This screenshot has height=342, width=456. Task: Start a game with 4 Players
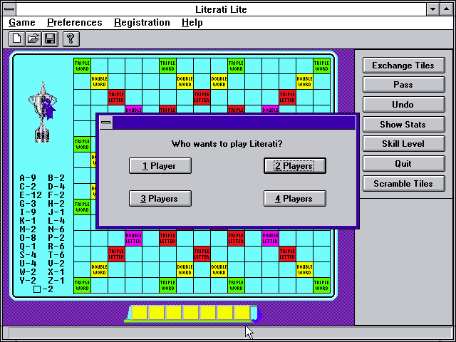pyautogui.click(x=295, y=199)
